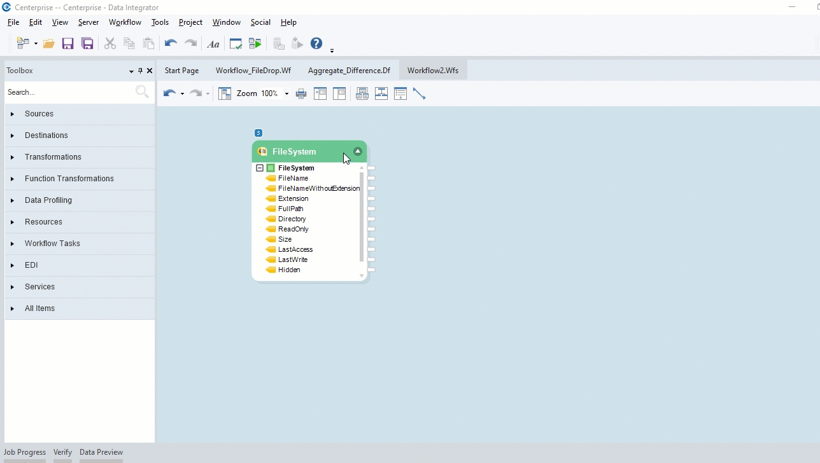The height and width of the screenshot is (463, 820).
Task: Open the Job Progress panel
Action: (x=25, y=452)
